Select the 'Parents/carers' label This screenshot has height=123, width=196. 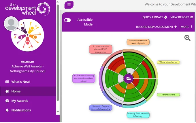coord(168,95)
